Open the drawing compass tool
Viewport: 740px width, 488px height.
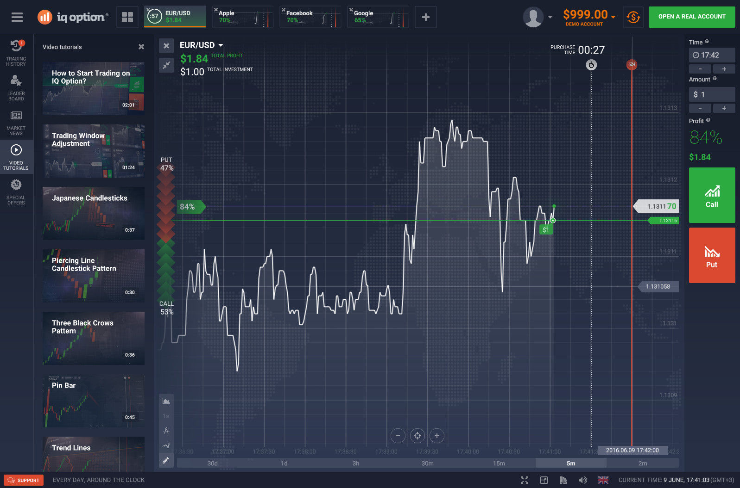(166, 431)
